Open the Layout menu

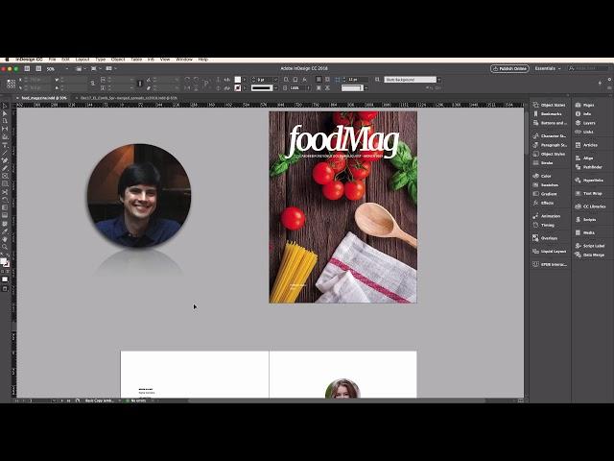[83, 60]
